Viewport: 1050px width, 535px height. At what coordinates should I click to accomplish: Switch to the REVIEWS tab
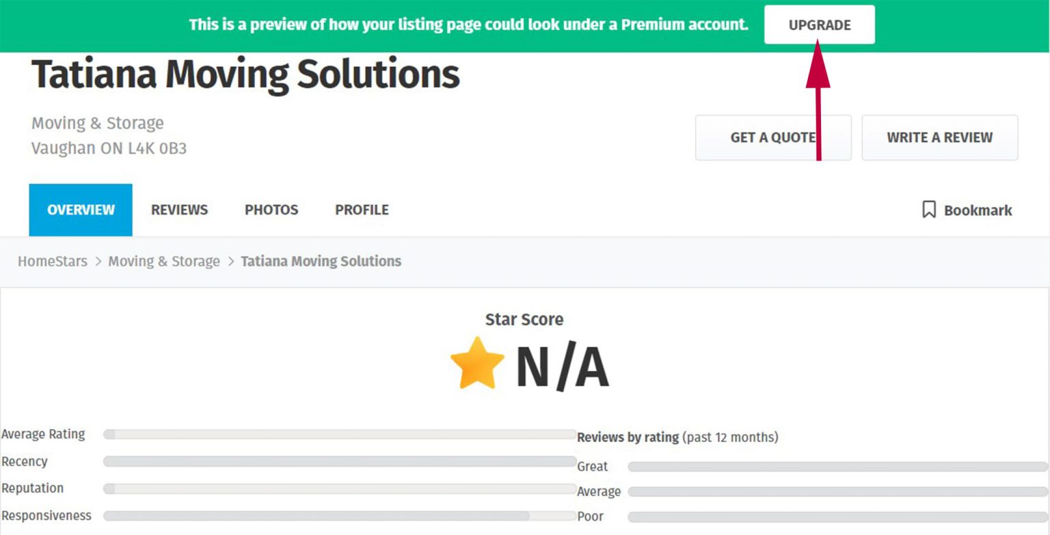179,210
